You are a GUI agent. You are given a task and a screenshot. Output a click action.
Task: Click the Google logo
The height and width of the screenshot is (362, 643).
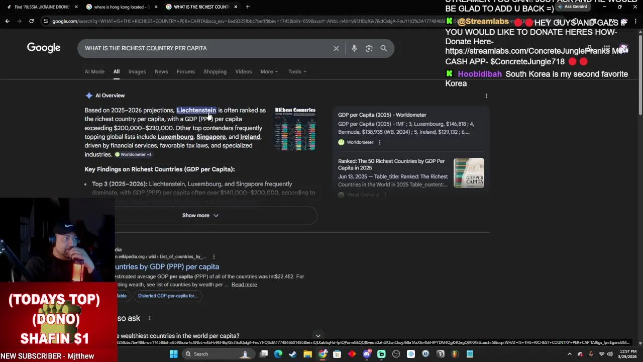pos(44,48)
